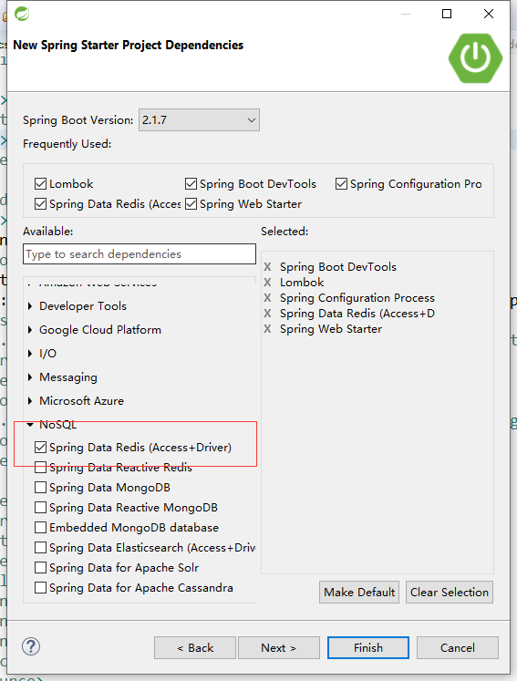Check Spring Data for Apache Cassandra
Image resolution: width=517 pixels, height=681 pixels.
(40, 588)
